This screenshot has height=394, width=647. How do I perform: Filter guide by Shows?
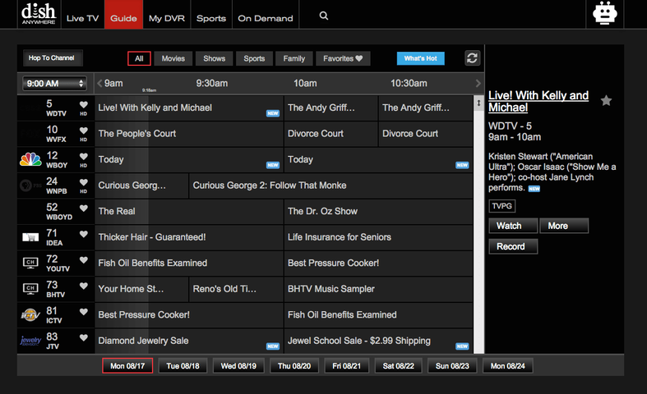point(214,58)
